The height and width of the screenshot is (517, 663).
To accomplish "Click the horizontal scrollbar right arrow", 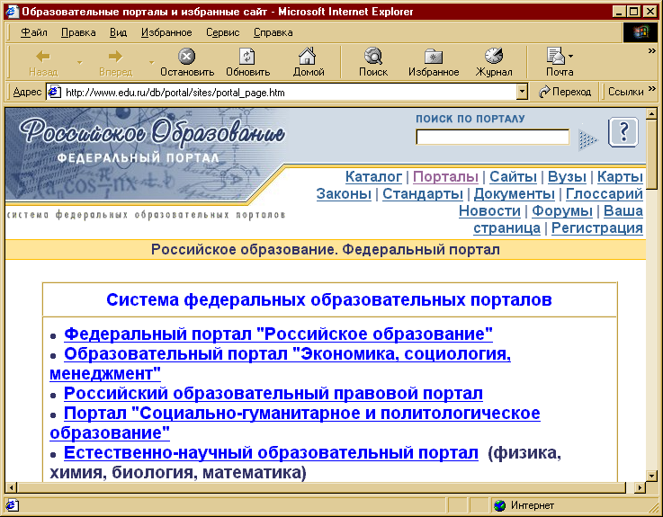I will [x=641, y=487].
